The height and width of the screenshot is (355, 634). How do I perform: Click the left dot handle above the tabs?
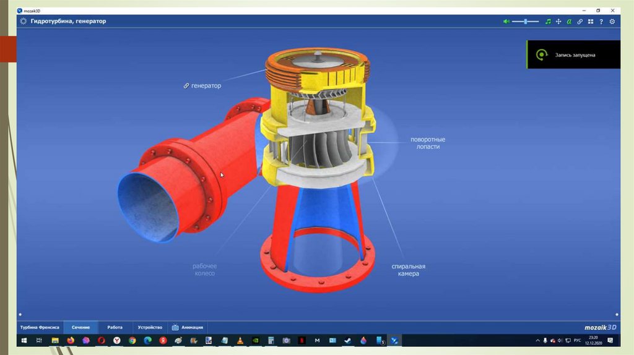coord(20,314)
